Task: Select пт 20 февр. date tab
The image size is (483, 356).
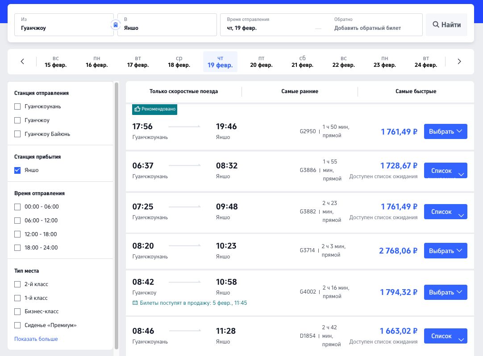Action: click(261, 61)
